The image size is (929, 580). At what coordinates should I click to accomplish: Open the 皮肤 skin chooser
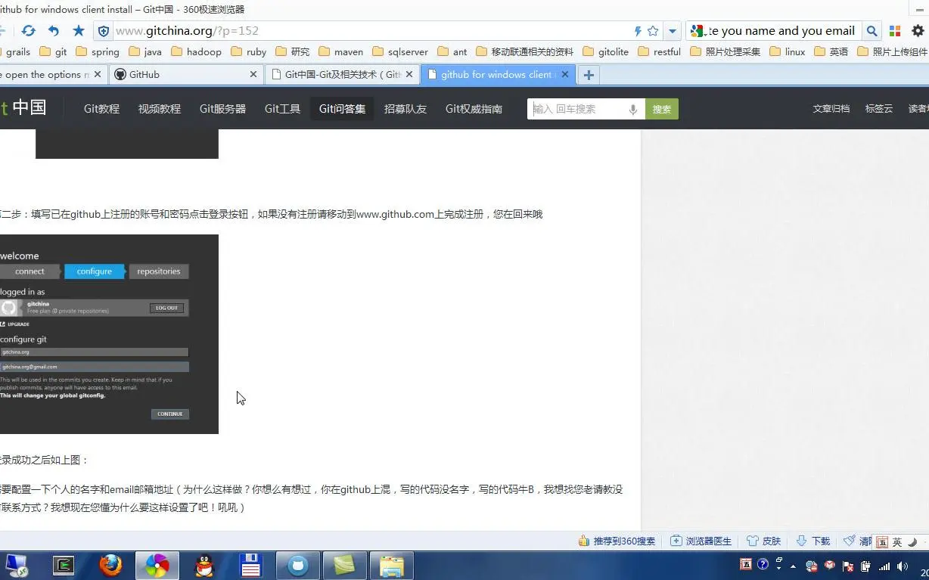[764, 541]
